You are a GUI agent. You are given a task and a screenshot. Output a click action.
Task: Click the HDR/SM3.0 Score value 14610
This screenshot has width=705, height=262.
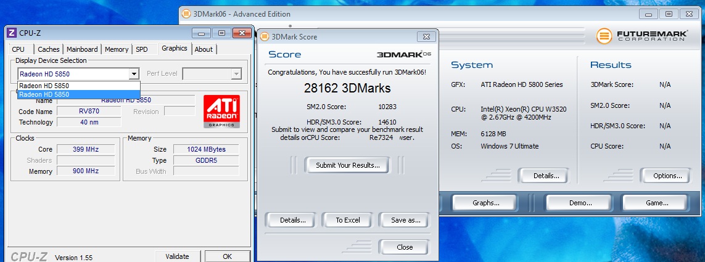(x=387, y=122)
